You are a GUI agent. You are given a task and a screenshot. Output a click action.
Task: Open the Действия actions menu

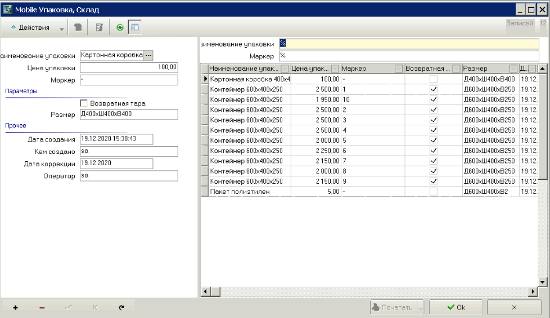click(x=30, y=28)
